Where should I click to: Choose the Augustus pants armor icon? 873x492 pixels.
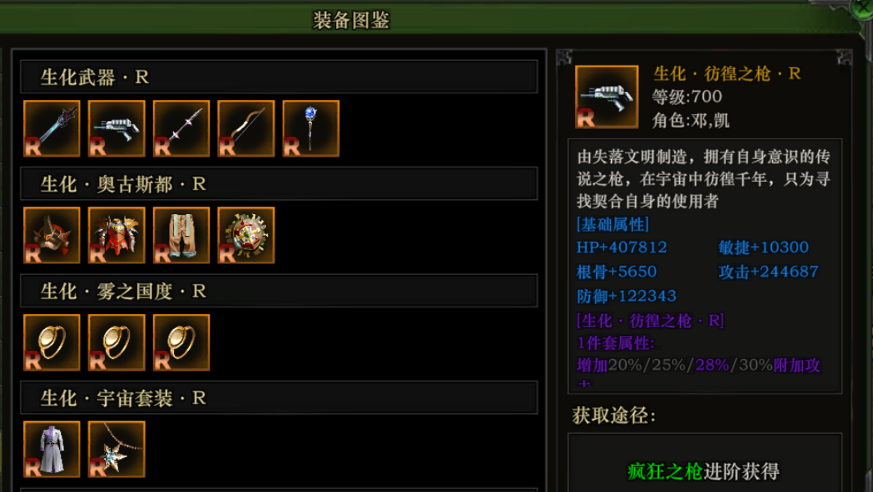[181, 235]
